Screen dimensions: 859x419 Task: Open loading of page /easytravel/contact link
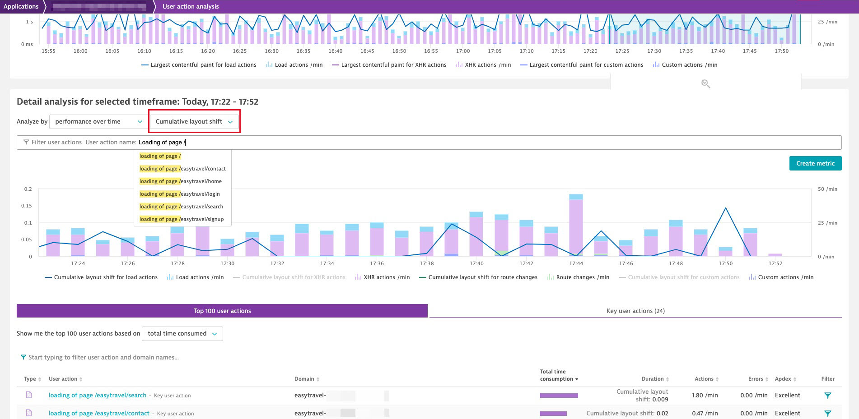pyautogui.click(x=99, y=413)
